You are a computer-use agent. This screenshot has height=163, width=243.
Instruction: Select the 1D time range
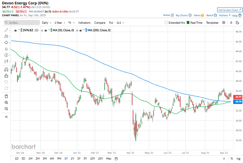(x=17, y=159)
